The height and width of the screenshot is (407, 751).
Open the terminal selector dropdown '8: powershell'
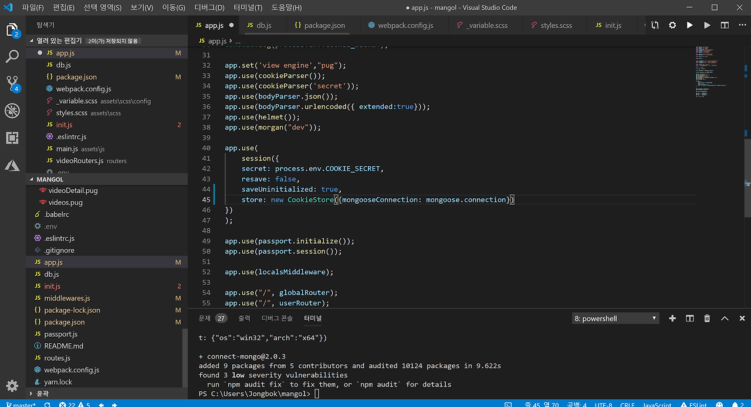[615, 318]
